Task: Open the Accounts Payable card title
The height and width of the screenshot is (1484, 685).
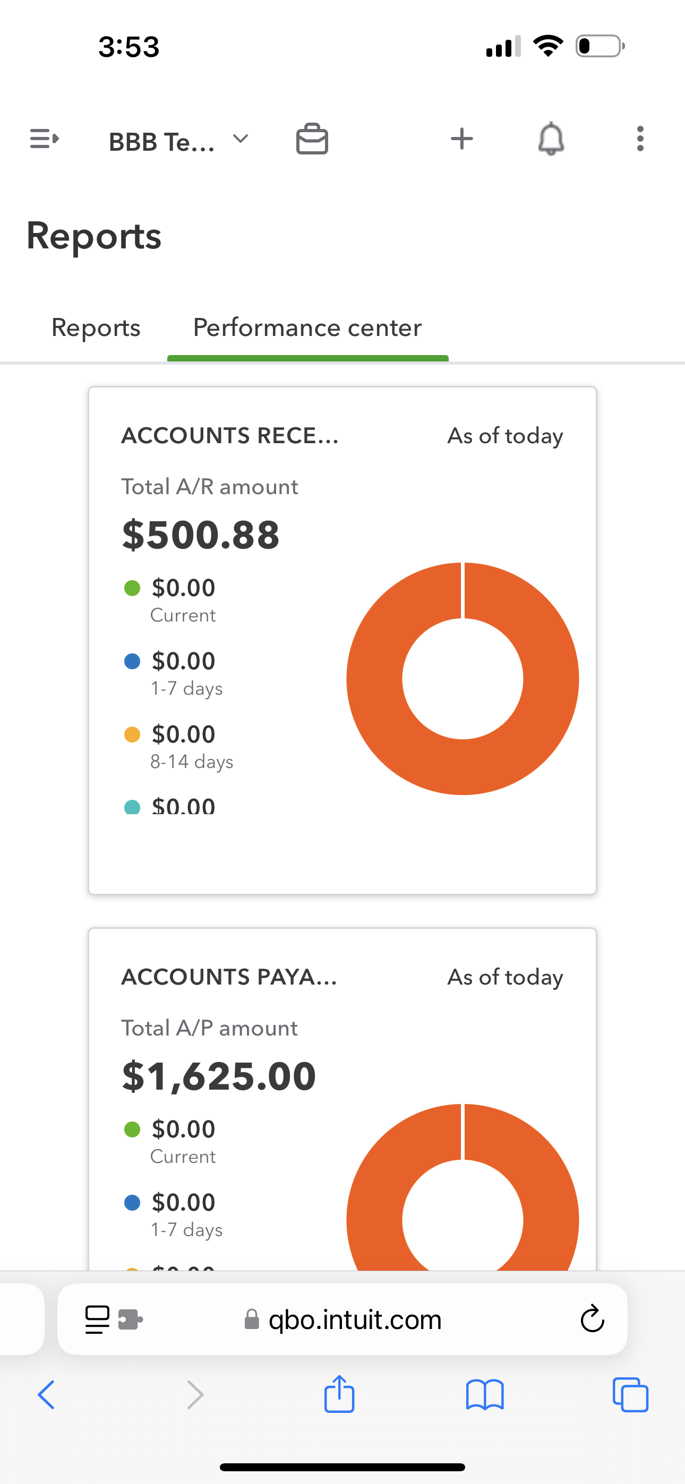Action: tap(229, 977)
